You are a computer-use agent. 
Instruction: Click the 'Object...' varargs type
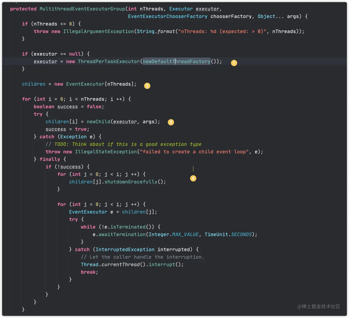(271, 16)
